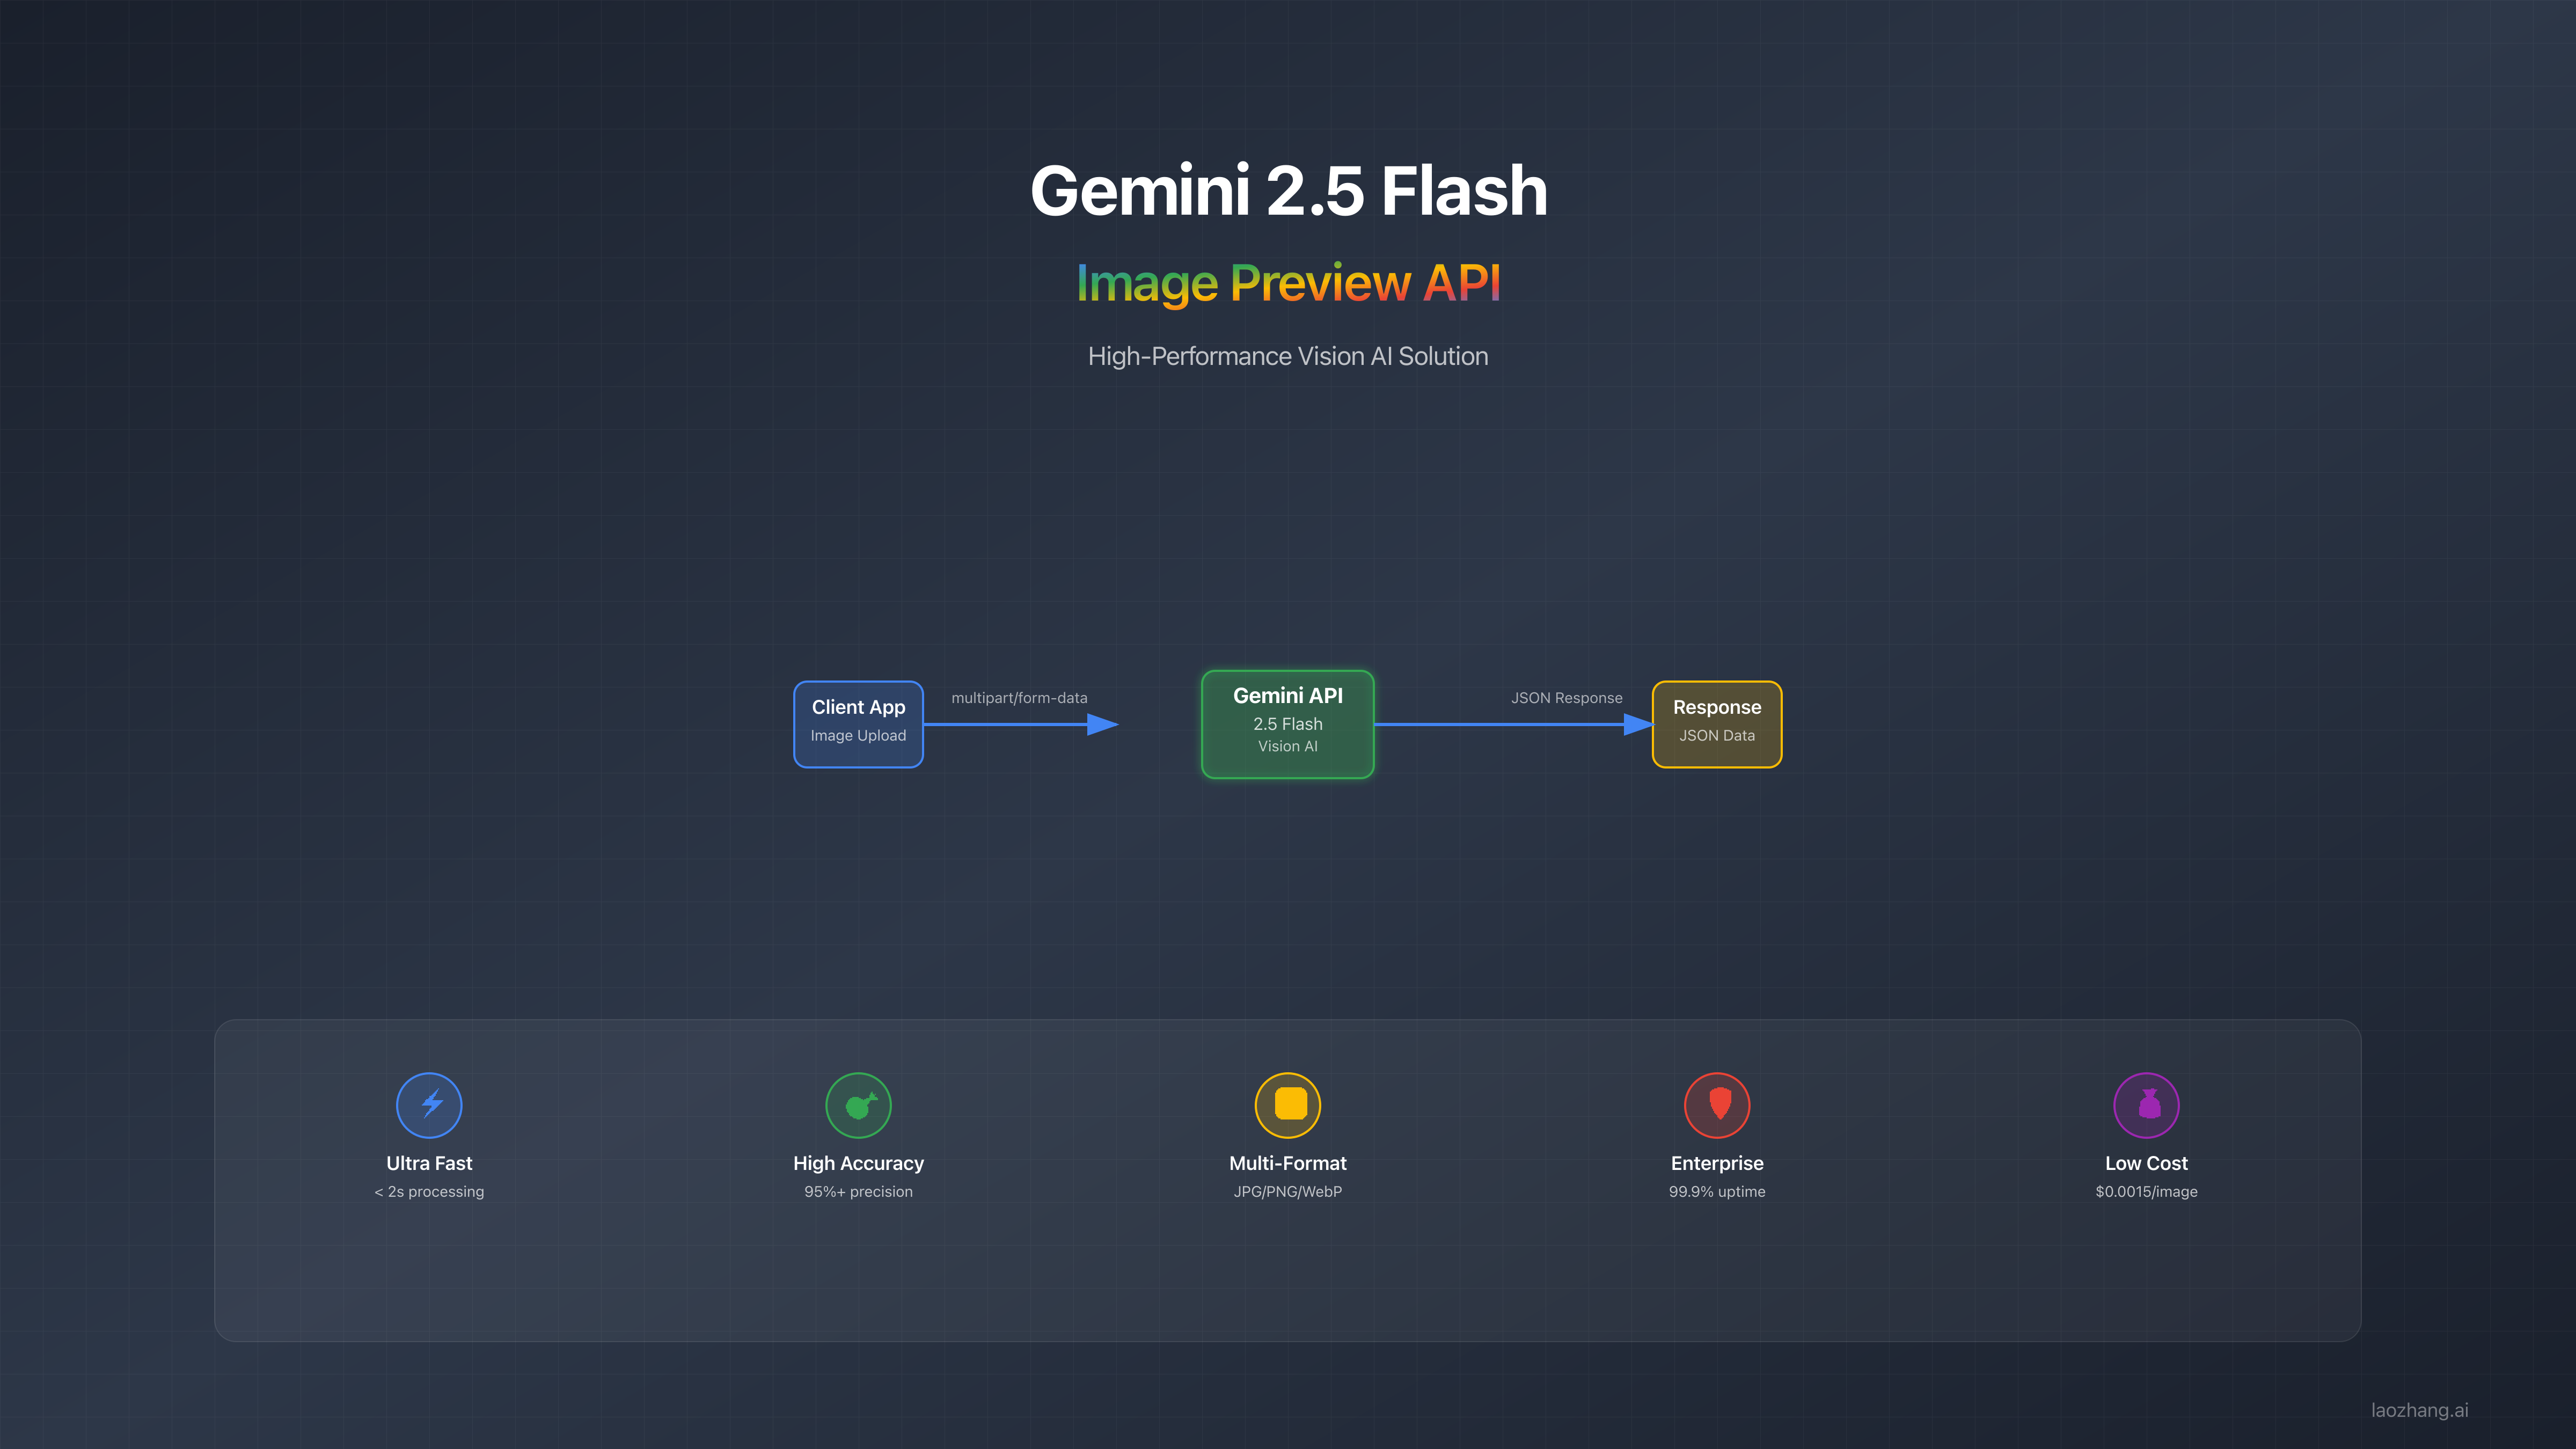
Task: Click the '< 2s processing' text
Action: pos(429,1192)
